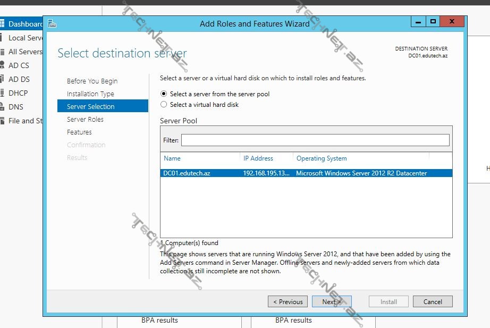Screen dimensions: 490x328
Task: Go to Before You Begin step
Action: coord(92,81)
